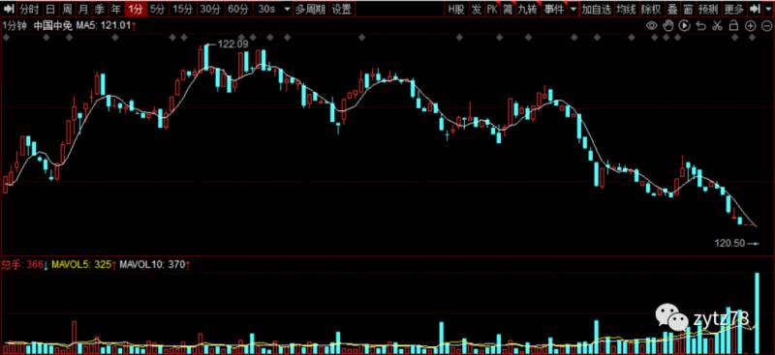Switch to the 分时 tab

point(29,9)
